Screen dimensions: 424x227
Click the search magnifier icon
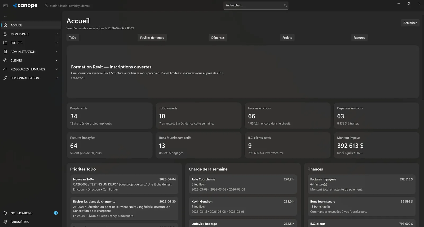coord(285,5)
